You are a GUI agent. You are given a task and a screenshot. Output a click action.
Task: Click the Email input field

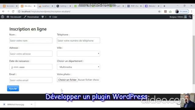tap(31, 80)
